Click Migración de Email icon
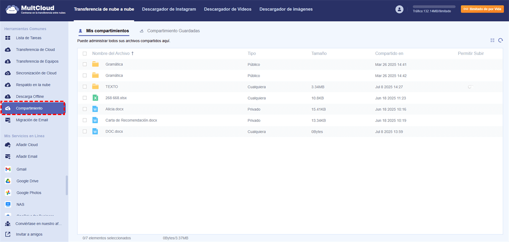This screenshot has height=242, width=509. [x=8, y=120]
